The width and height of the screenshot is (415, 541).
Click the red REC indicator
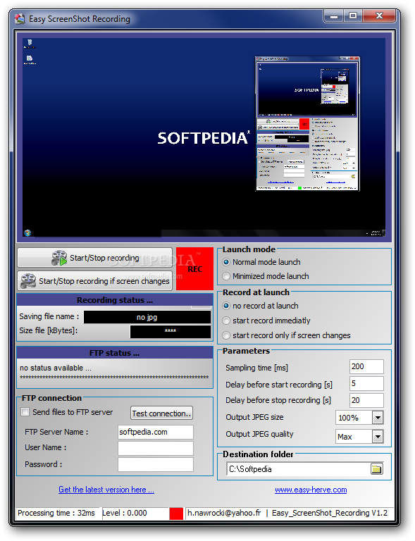pyautogui.click(x=194, y=269)
